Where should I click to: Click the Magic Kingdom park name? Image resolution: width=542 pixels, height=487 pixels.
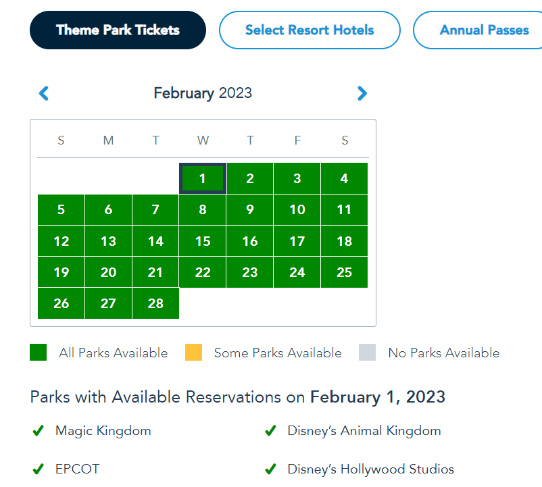pos(103,431)
